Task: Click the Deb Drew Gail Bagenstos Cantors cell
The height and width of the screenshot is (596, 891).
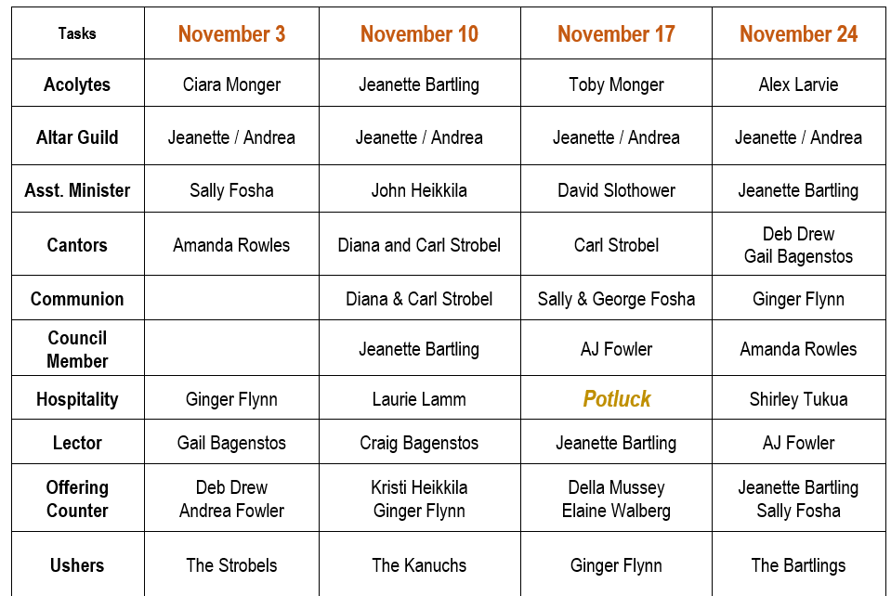Action: click(x=798, y=245)
